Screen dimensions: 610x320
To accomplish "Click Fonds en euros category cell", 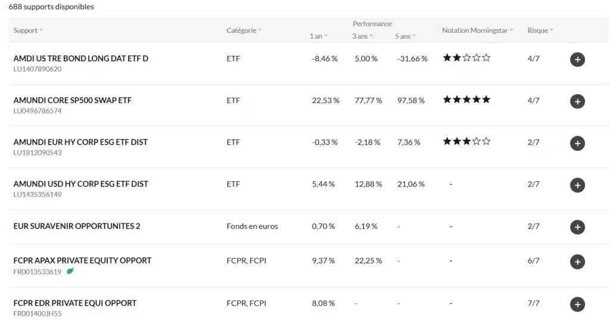I will coord(252,226).
